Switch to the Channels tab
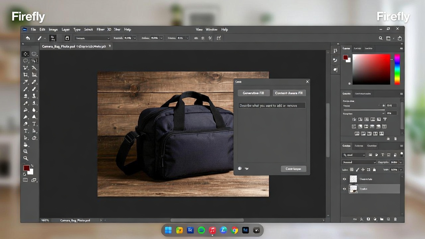The height and width of the screenshot is (239, 425). [359, 146]
